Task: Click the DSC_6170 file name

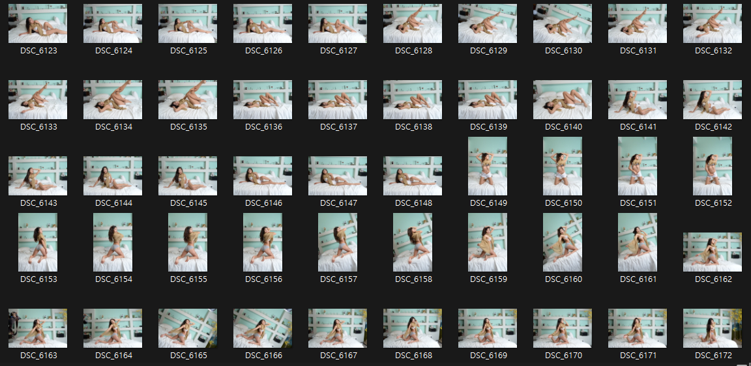Action: (563, 356)
